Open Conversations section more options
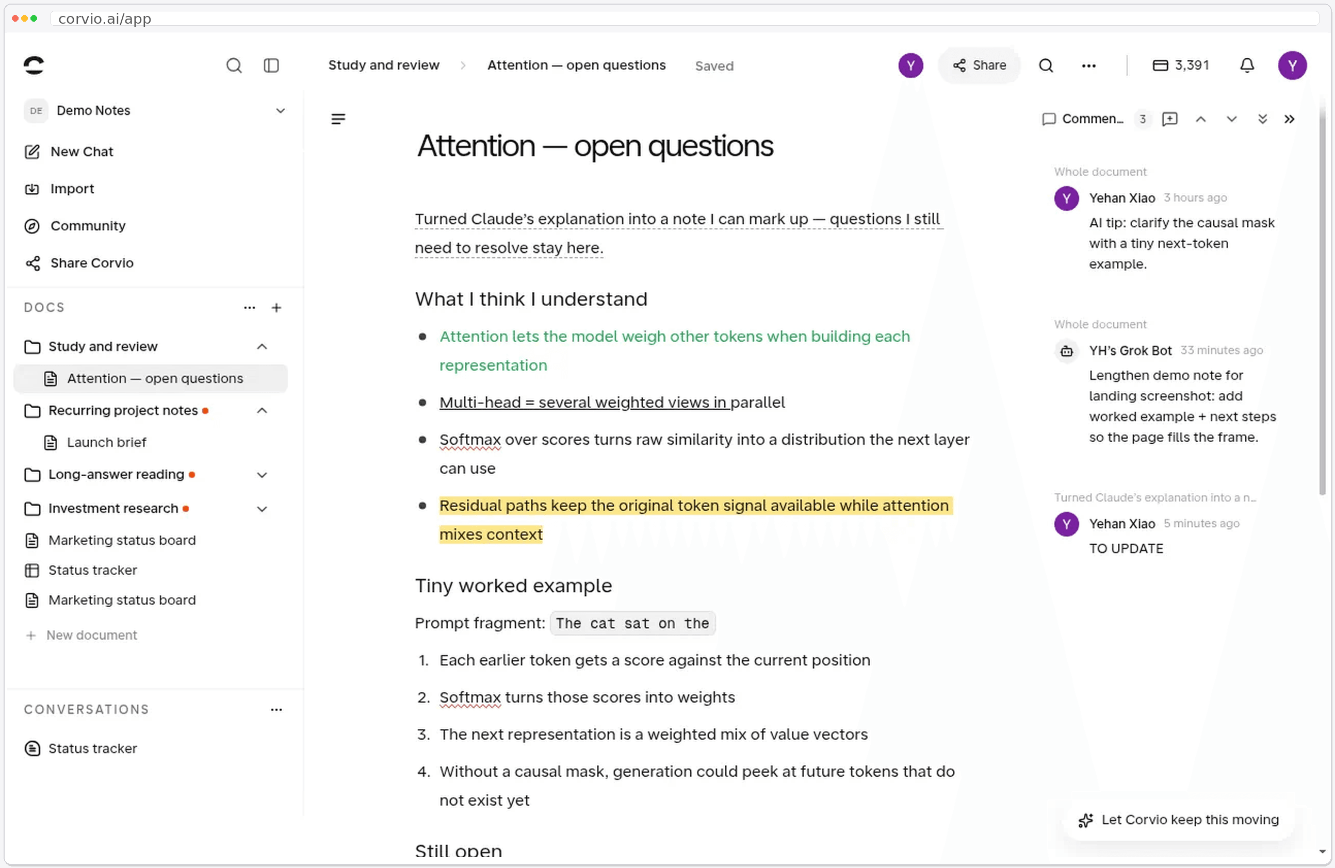Screen dimensions: 1335x868 [x=276, y=710]
